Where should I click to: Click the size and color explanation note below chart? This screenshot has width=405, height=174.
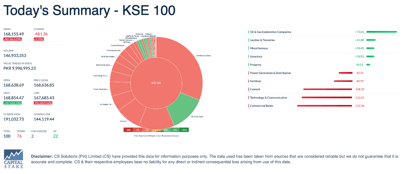point(156,136)
